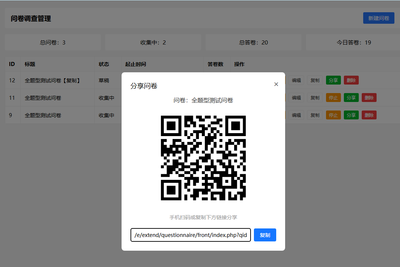Click 编辑 for questionnaire ID 9

coord(296,115)
